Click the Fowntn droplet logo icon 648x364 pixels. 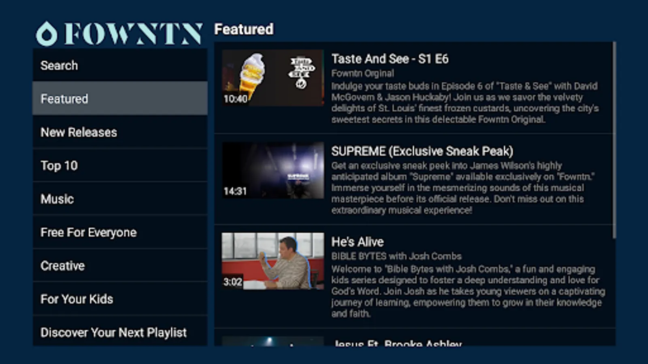[47, 34]
